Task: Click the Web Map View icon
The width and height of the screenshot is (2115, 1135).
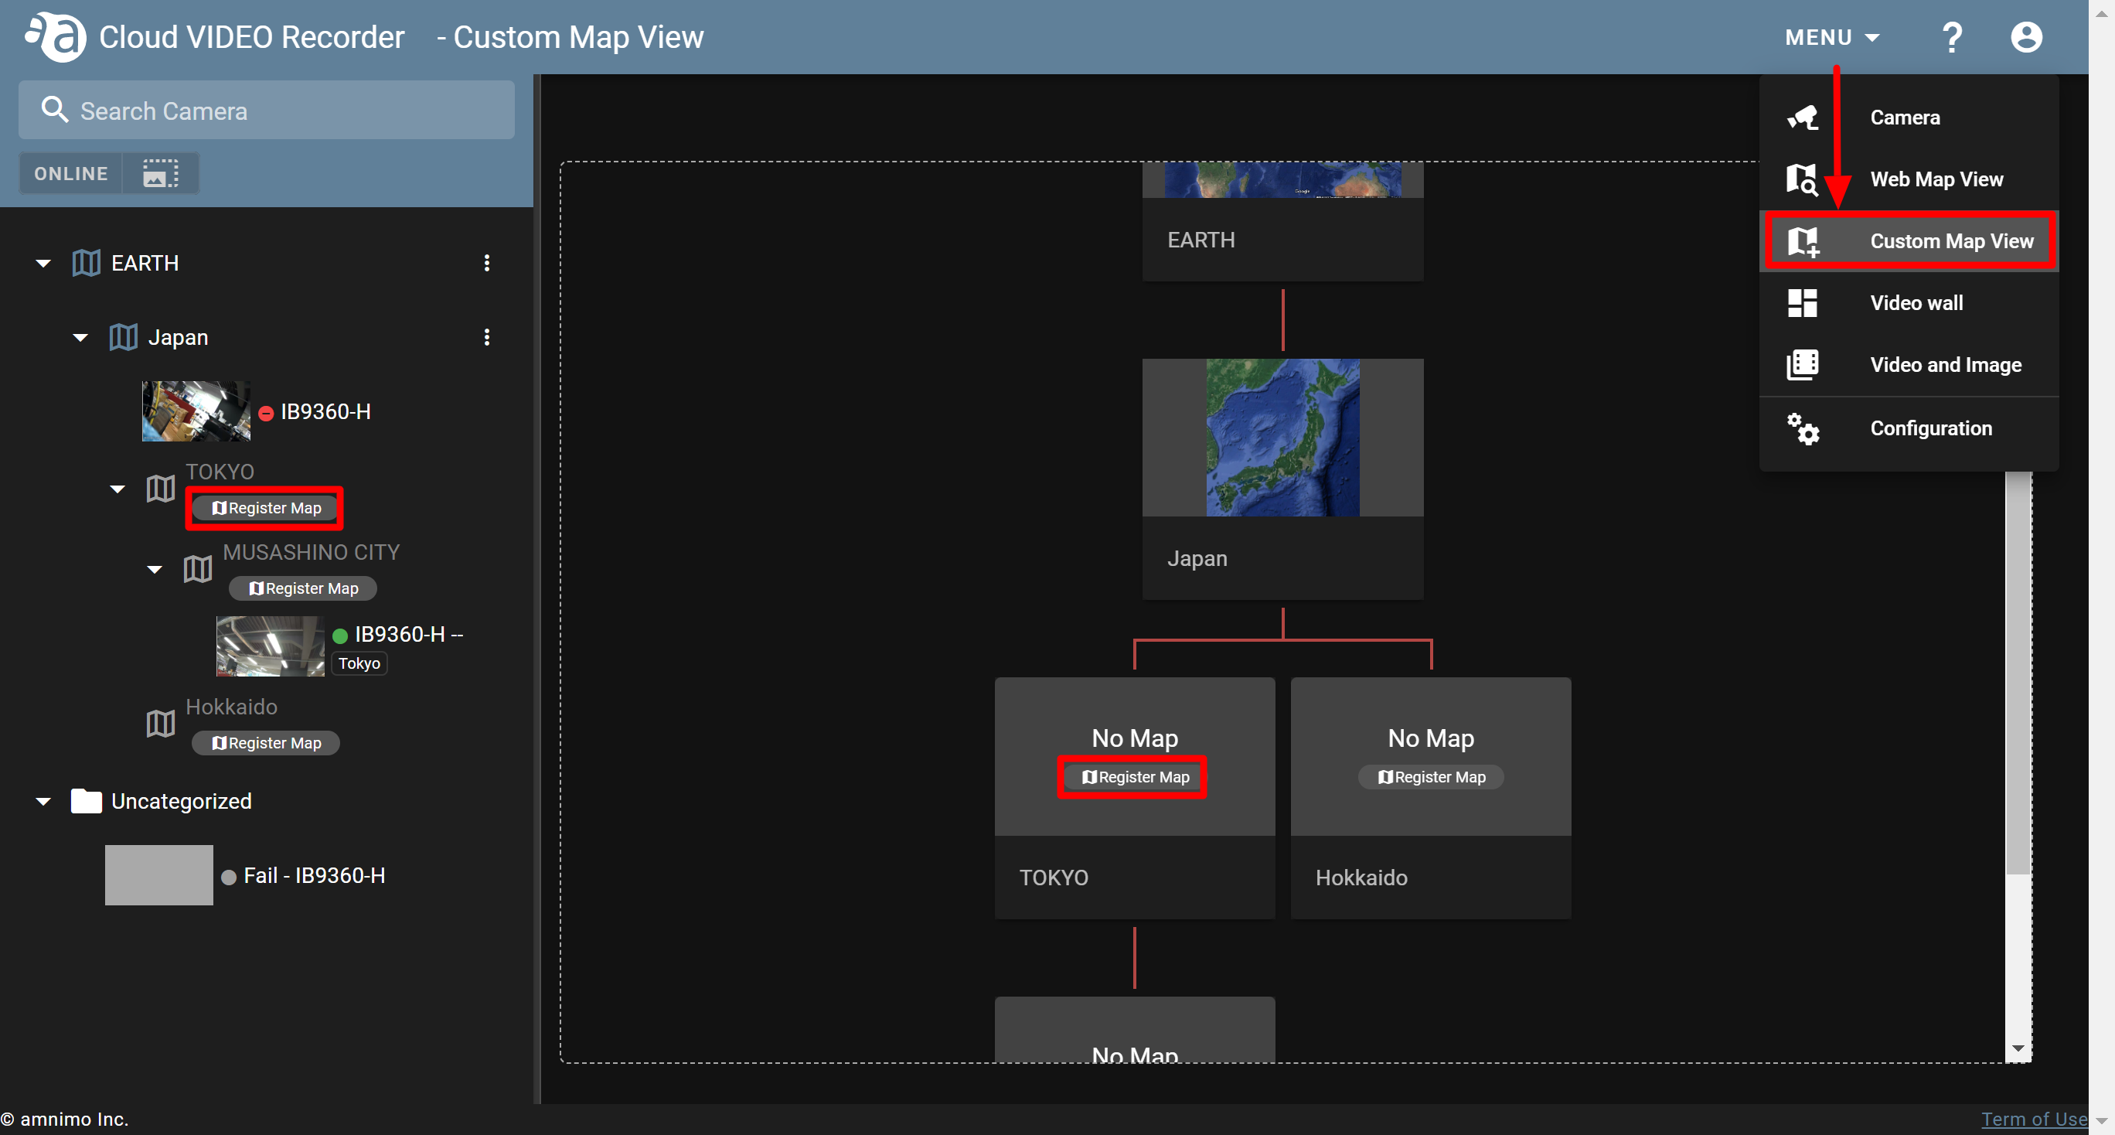Action: point(1802,179)
